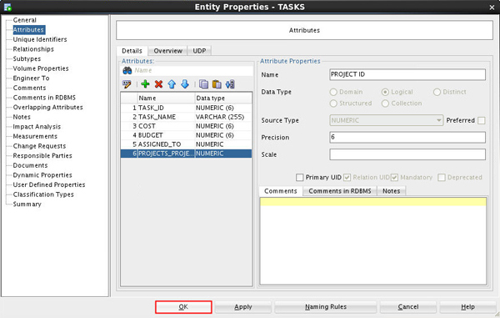Click the Precision input field
This screenshot has height=318, width=500.
407,137
